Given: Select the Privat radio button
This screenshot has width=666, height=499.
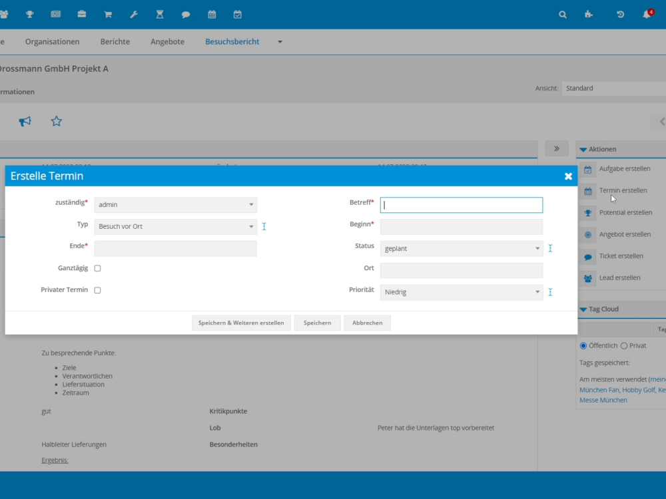Looking at the screenshot, I should (624, 346).
